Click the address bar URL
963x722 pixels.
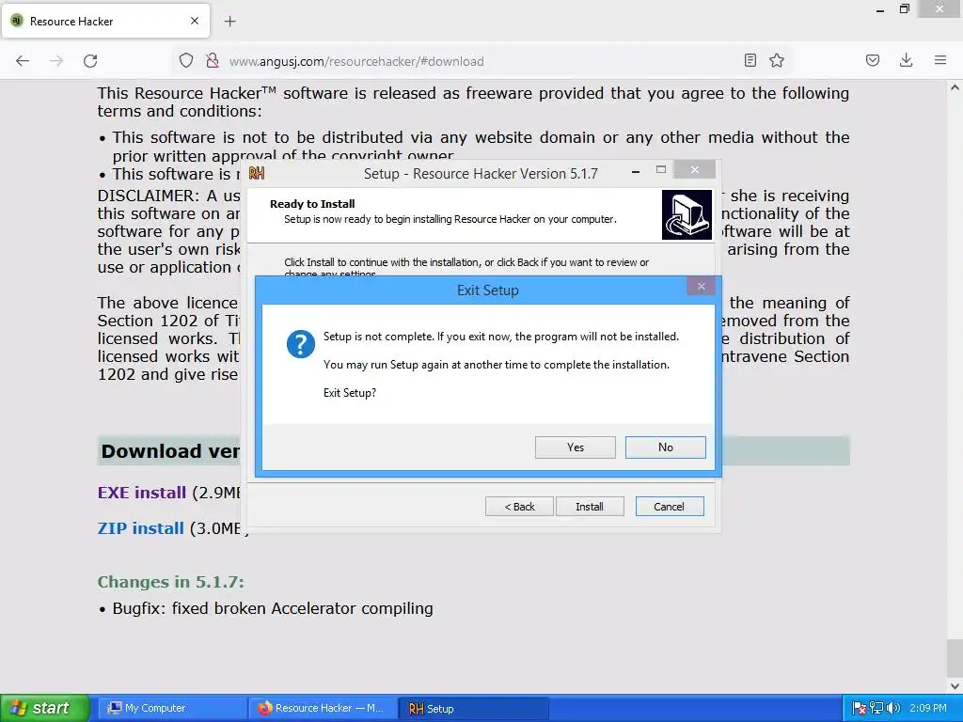click(356, 61)
